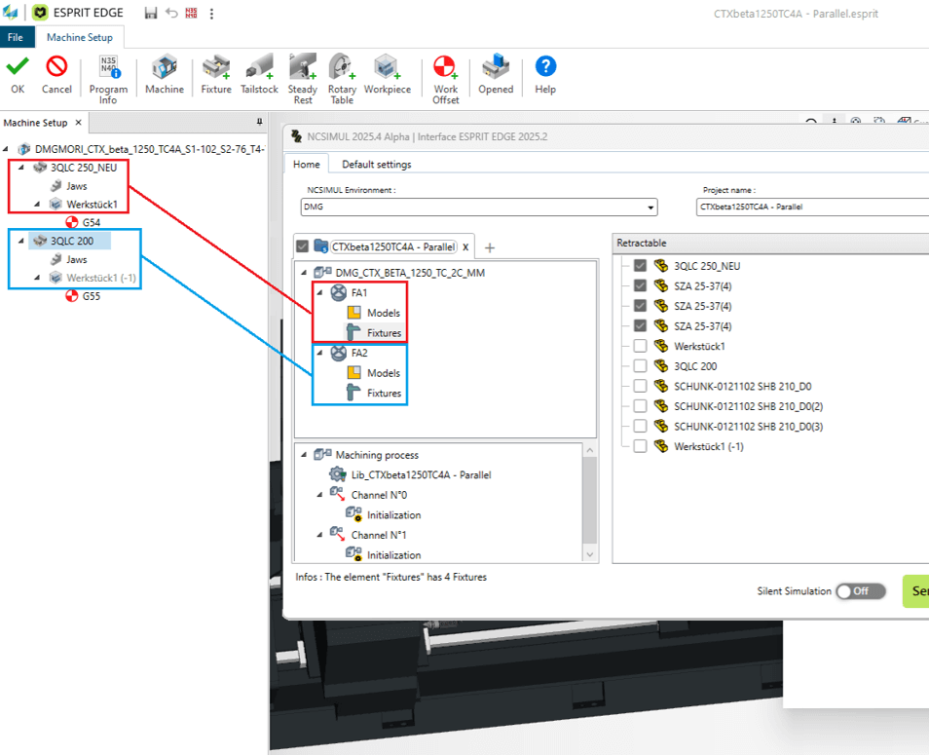Collapse the Channel N°0 node
Image resolution: width=929 pixels, height=755 pixels.
point(320,495)
